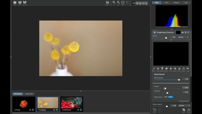Collapse the mask panel chevron below Opacity
This screenshot has width=202, height=114.
point(171,40)
